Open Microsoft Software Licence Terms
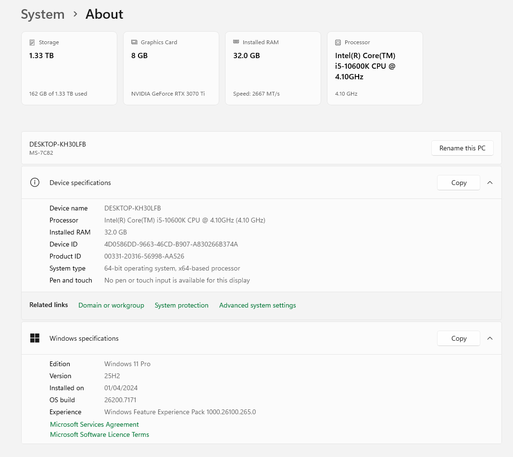Image resolution: width=513 pixels, height=457 pixels. (x=100, y=434)
